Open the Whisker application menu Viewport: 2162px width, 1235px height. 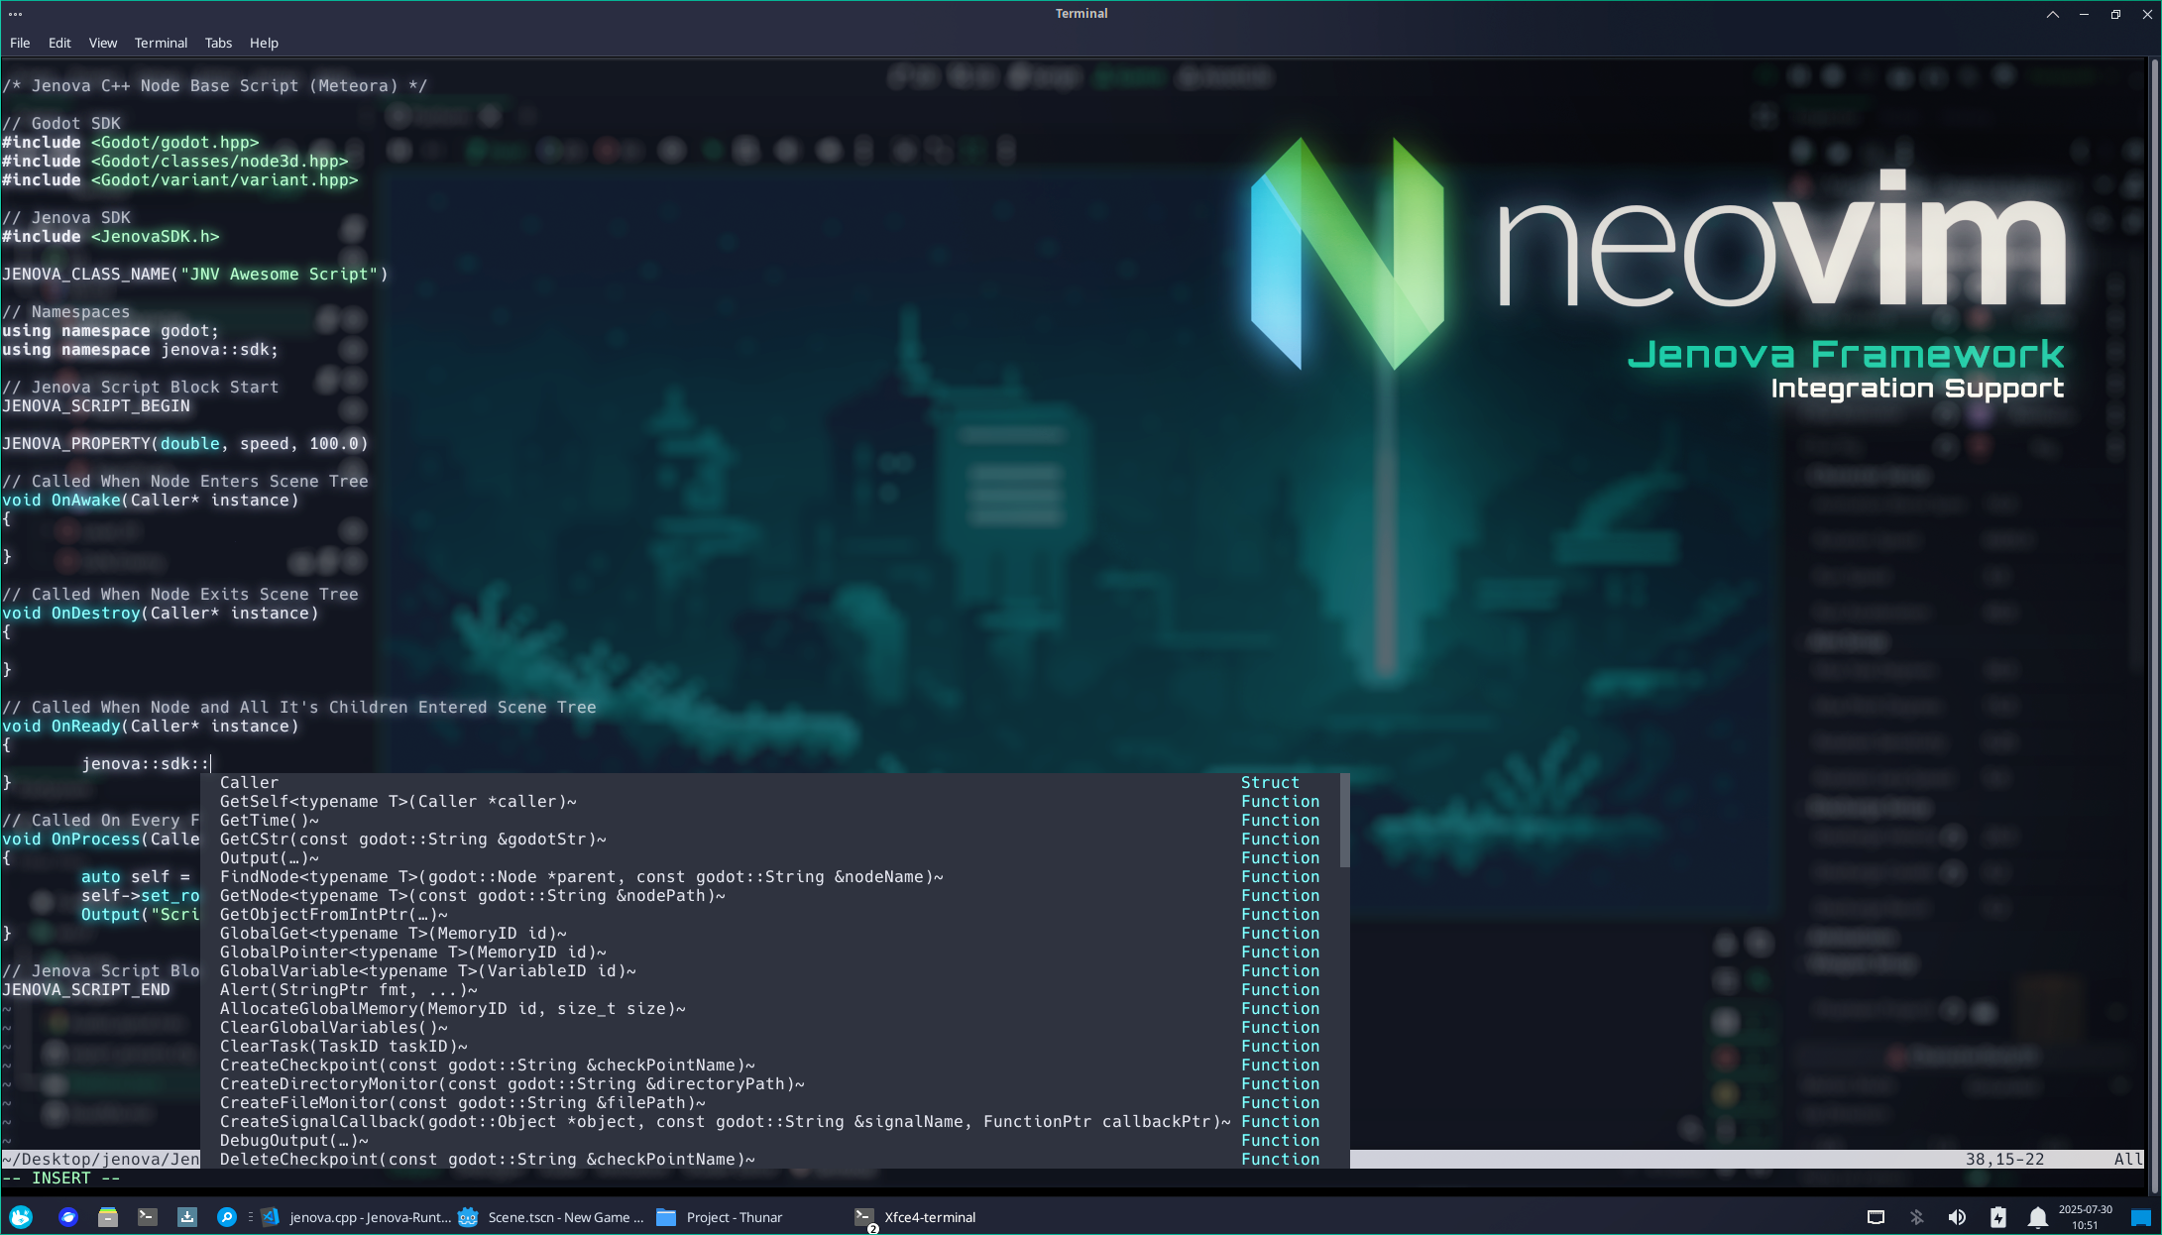pos(21,1217)
